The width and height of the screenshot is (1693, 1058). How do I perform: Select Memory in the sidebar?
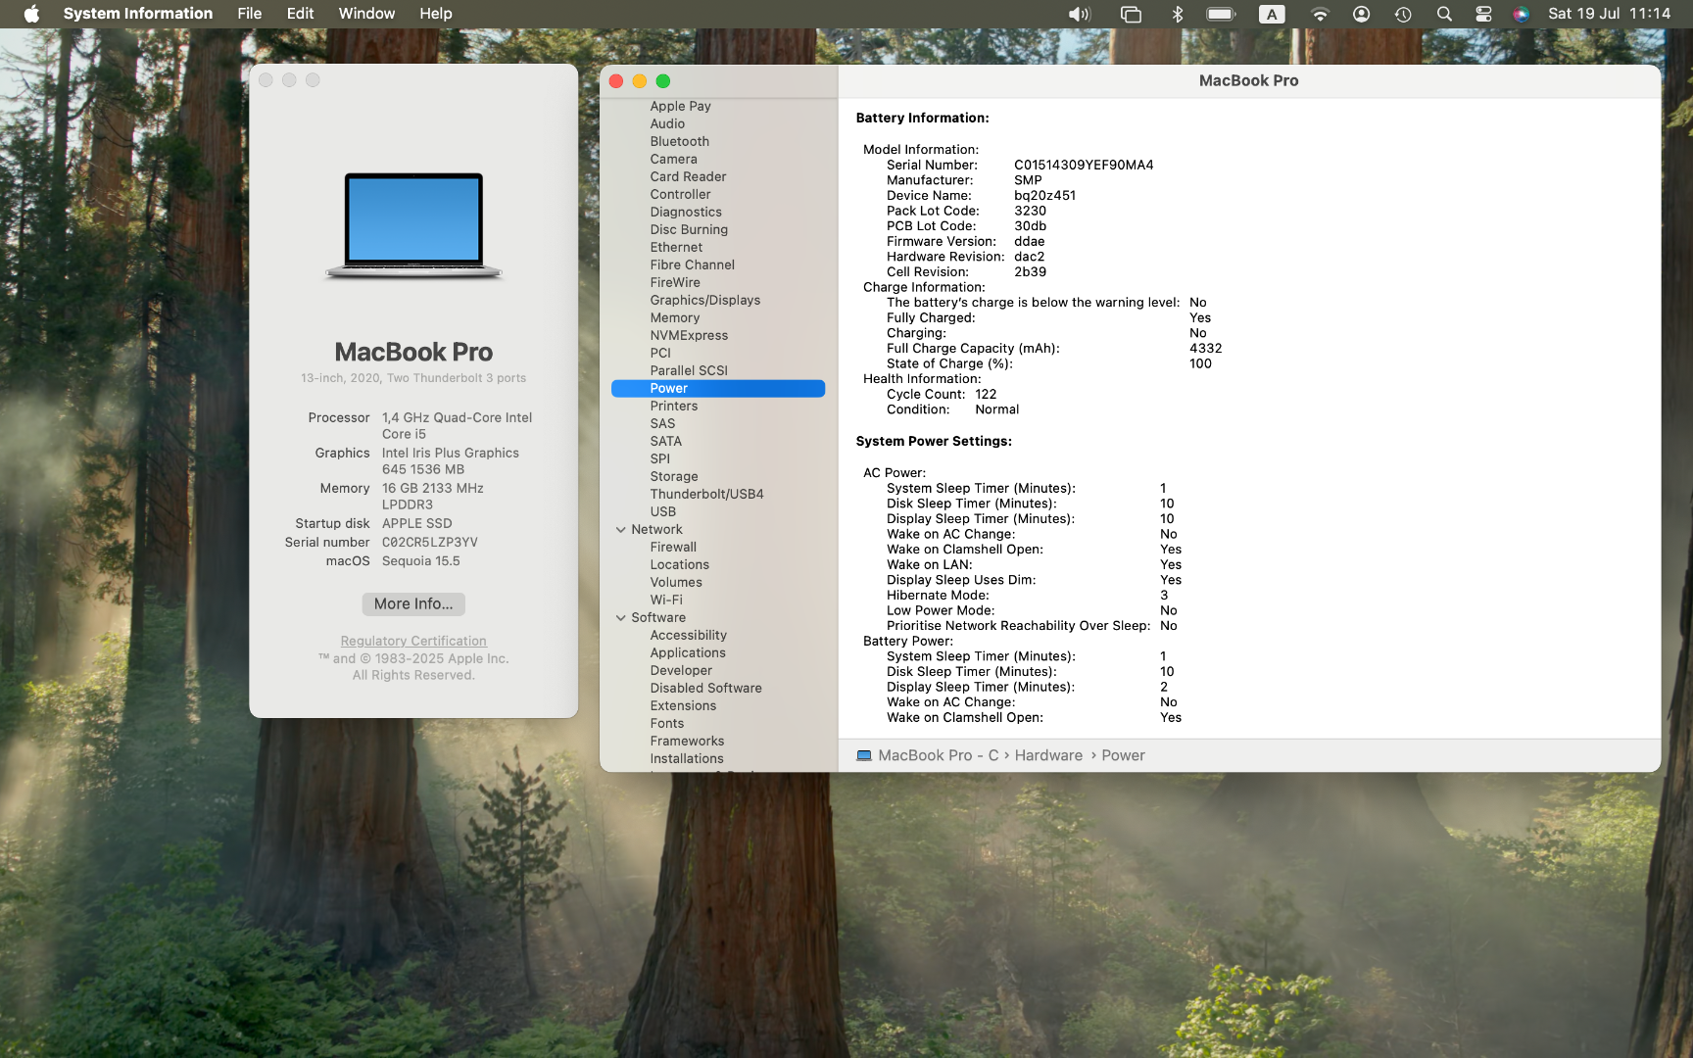(x=674, y=317)
